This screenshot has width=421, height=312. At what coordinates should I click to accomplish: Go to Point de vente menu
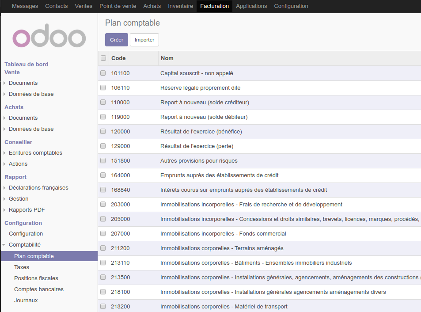click(x=118, y=6)
